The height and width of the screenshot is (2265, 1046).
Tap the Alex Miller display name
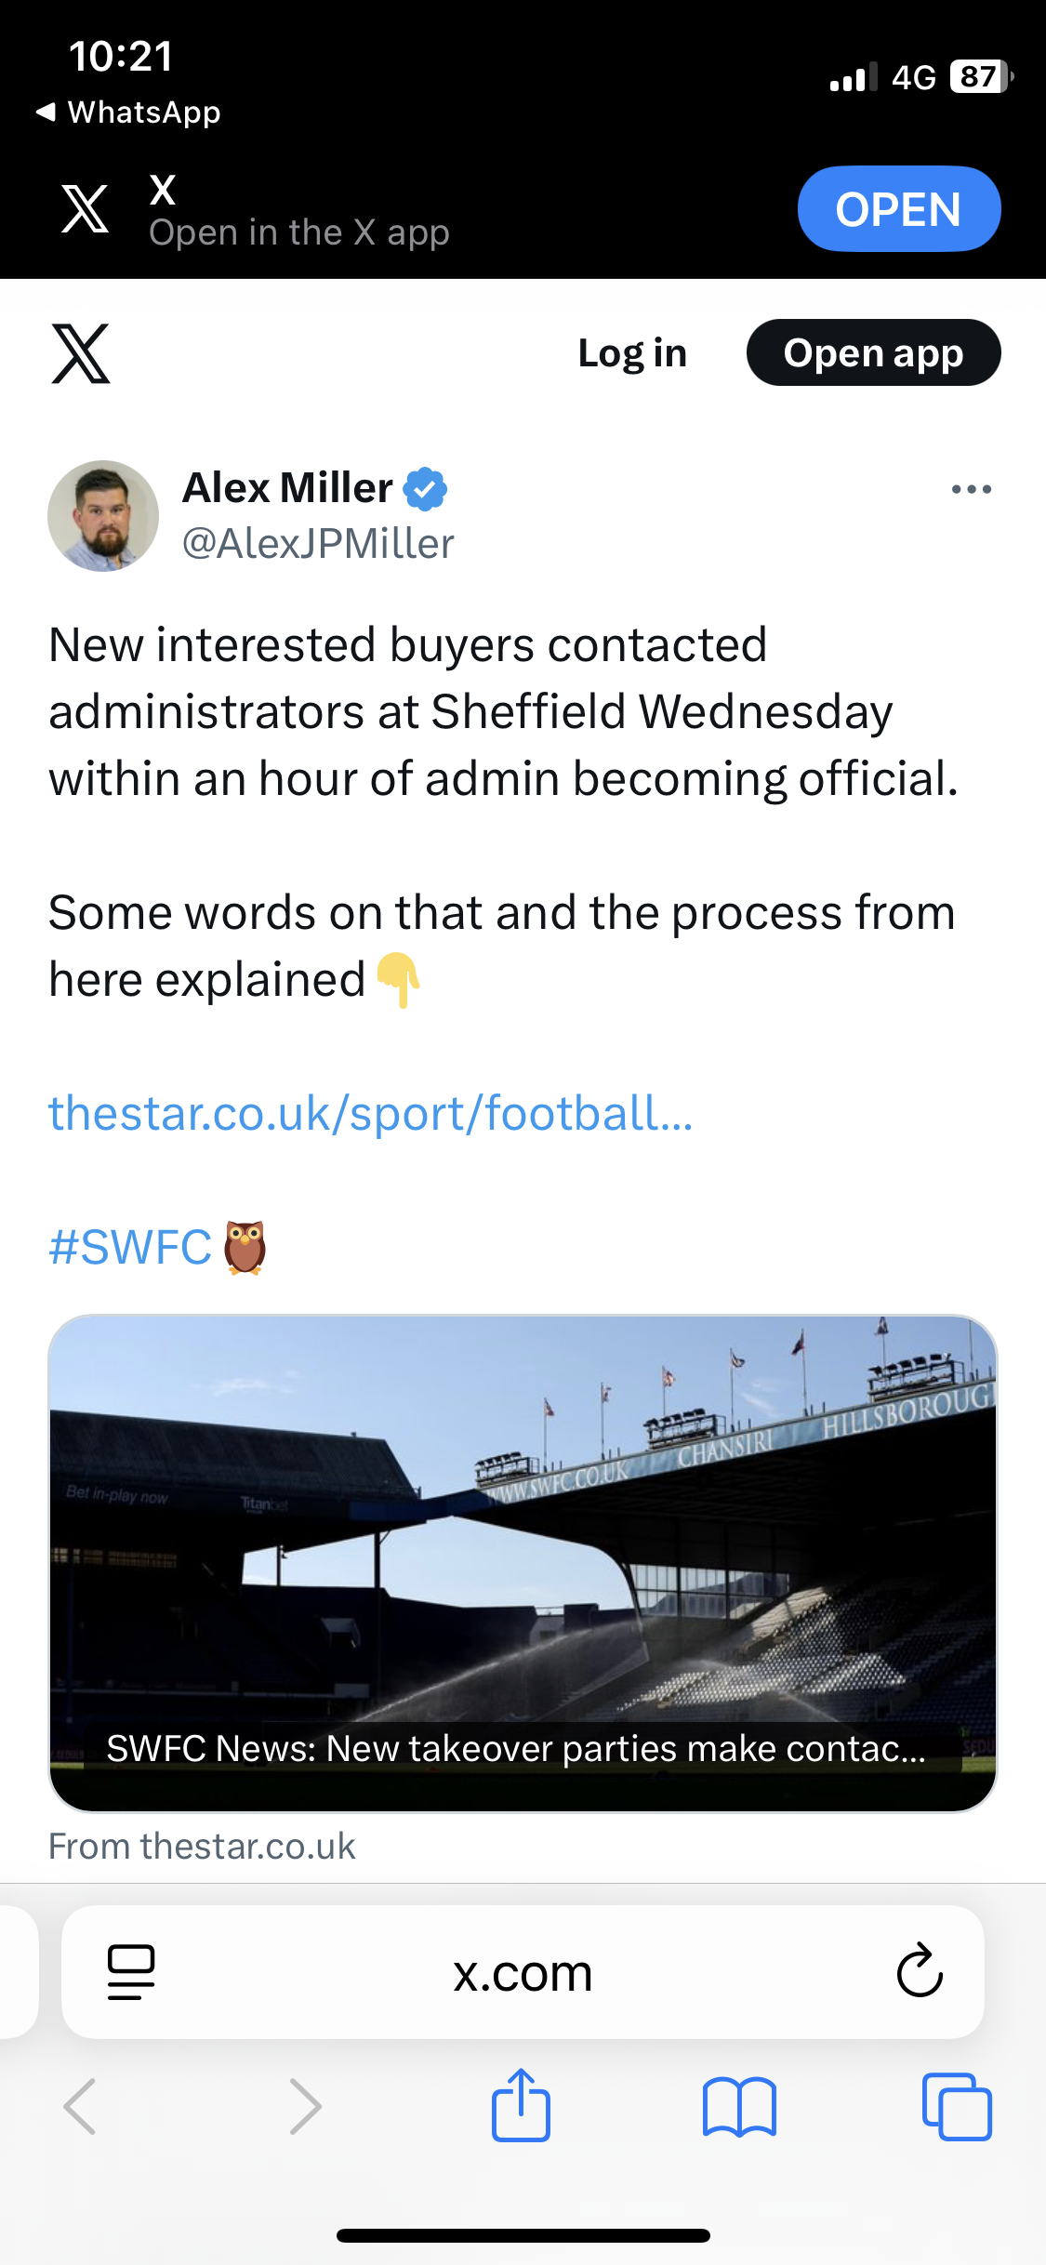(287, 488)
